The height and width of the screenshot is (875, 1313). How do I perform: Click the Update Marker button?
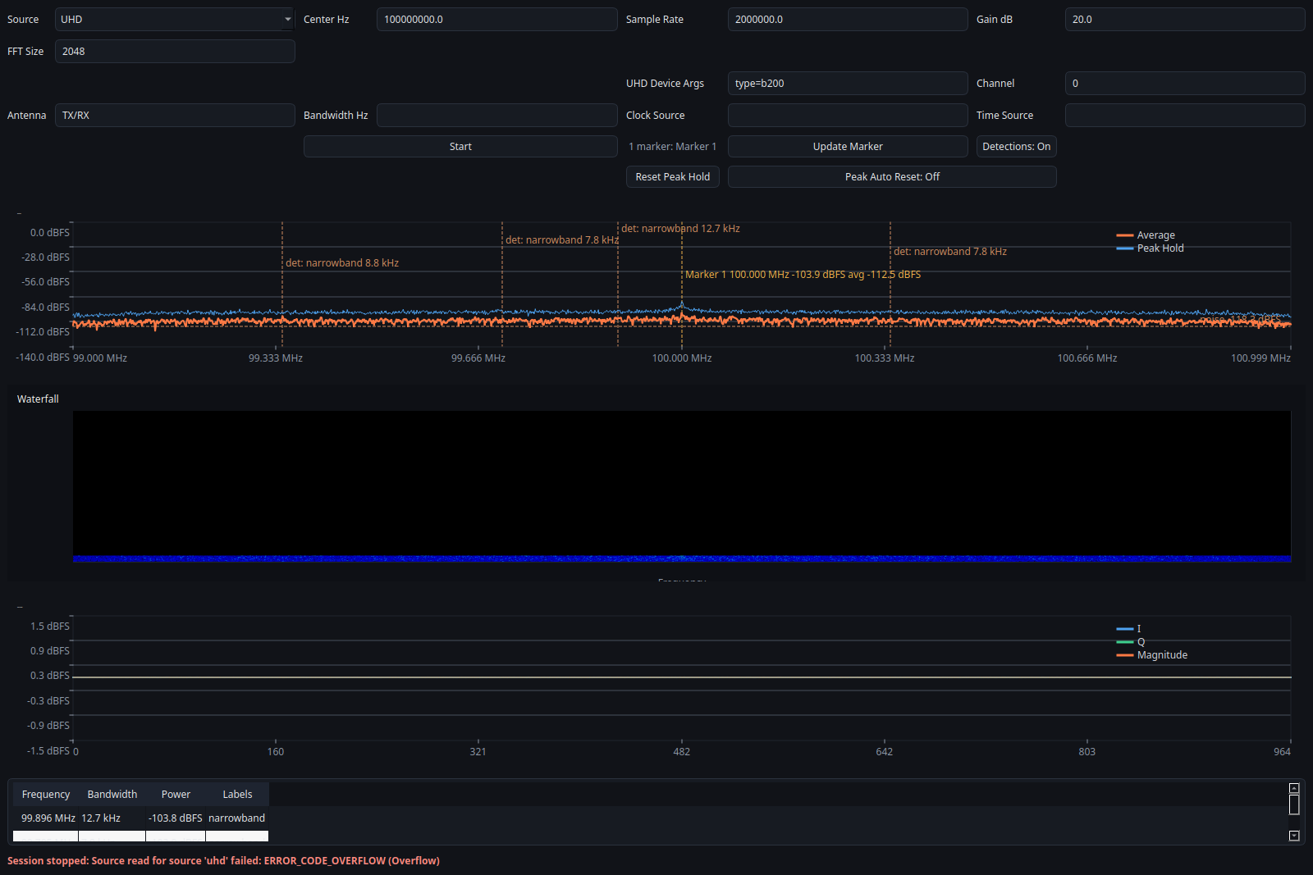[x=847, y=146]
